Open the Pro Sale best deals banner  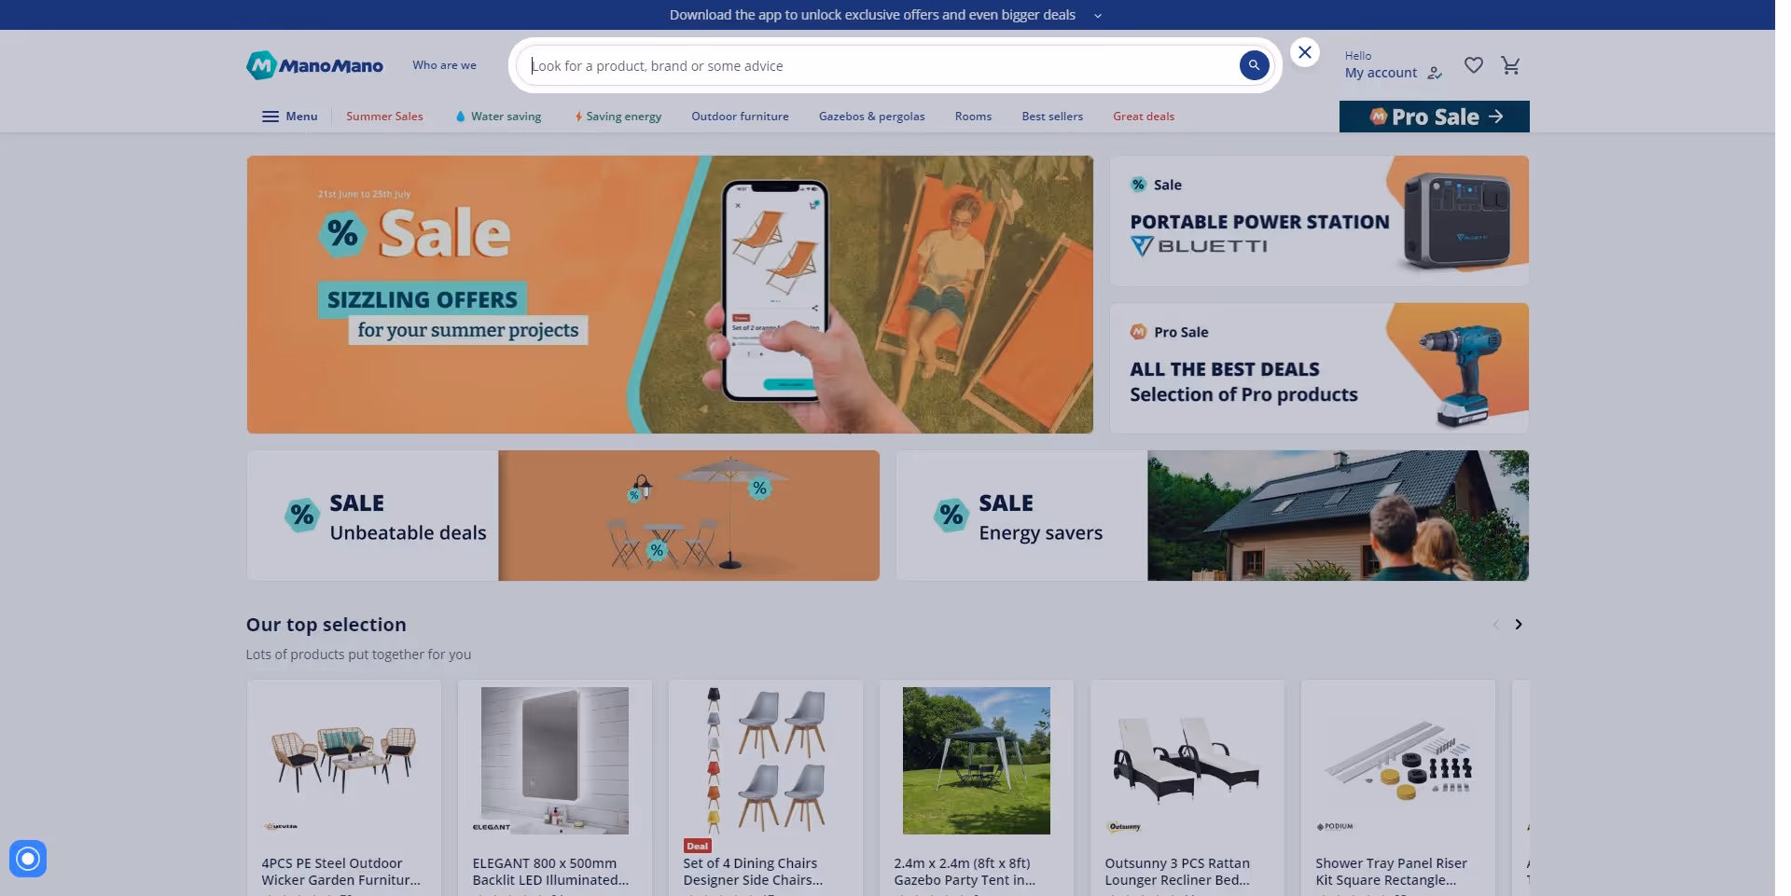pyautogui.click(x=1319, y=368)
